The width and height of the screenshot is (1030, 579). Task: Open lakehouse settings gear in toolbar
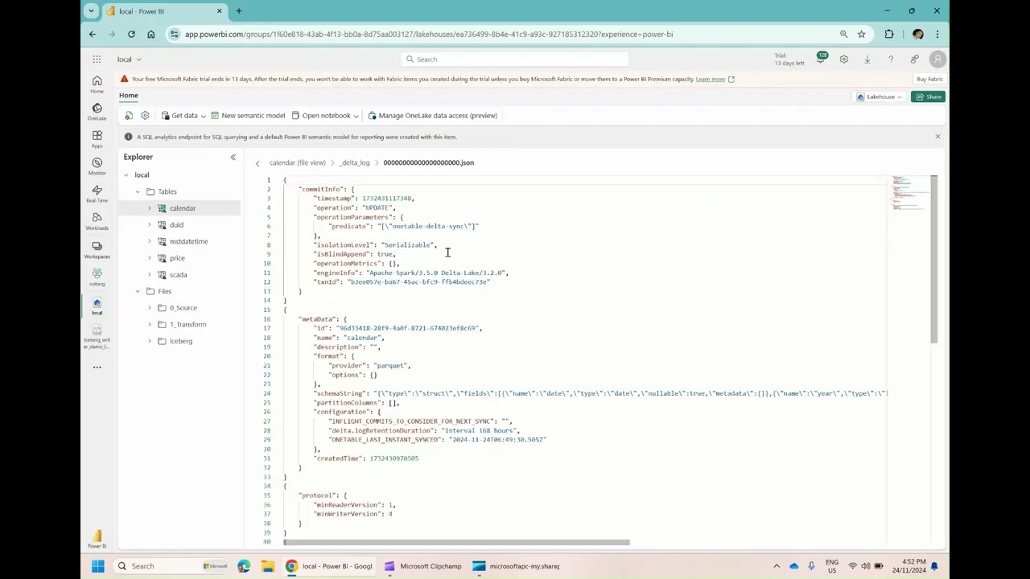tap(145, 116)
